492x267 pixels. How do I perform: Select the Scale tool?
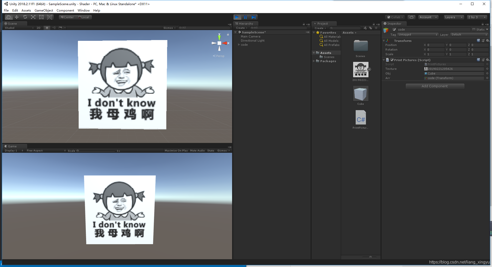(x=33, y=17)
